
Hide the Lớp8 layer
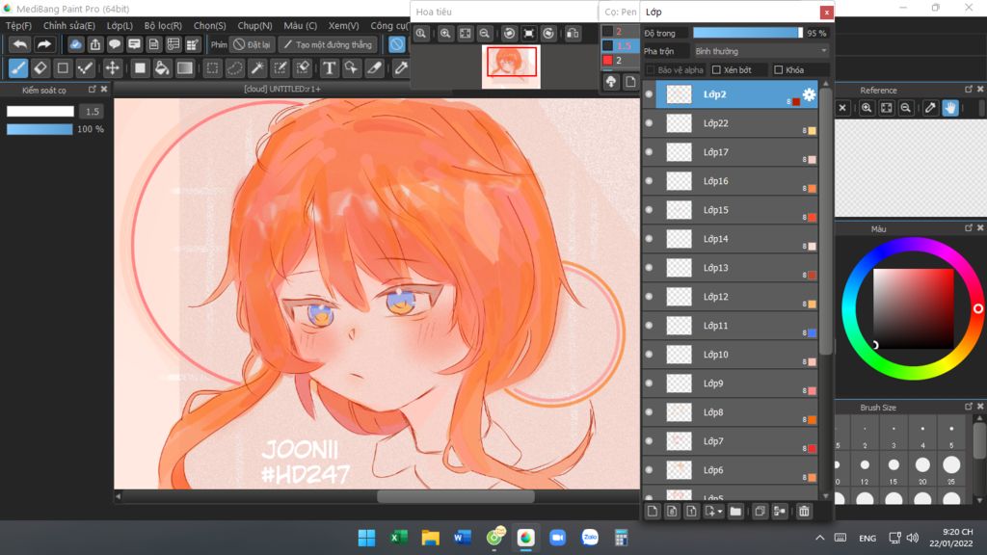pyautogui.click(x=649, y=412)
